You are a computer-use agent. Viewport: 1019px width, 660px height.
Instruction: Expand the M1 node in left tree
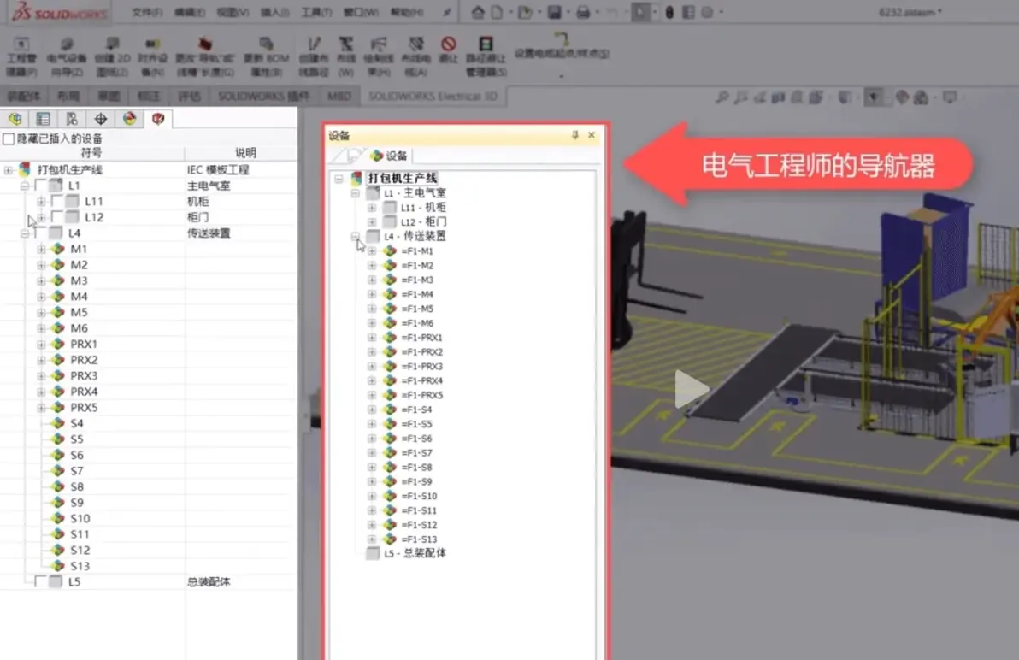pos(41,249)
